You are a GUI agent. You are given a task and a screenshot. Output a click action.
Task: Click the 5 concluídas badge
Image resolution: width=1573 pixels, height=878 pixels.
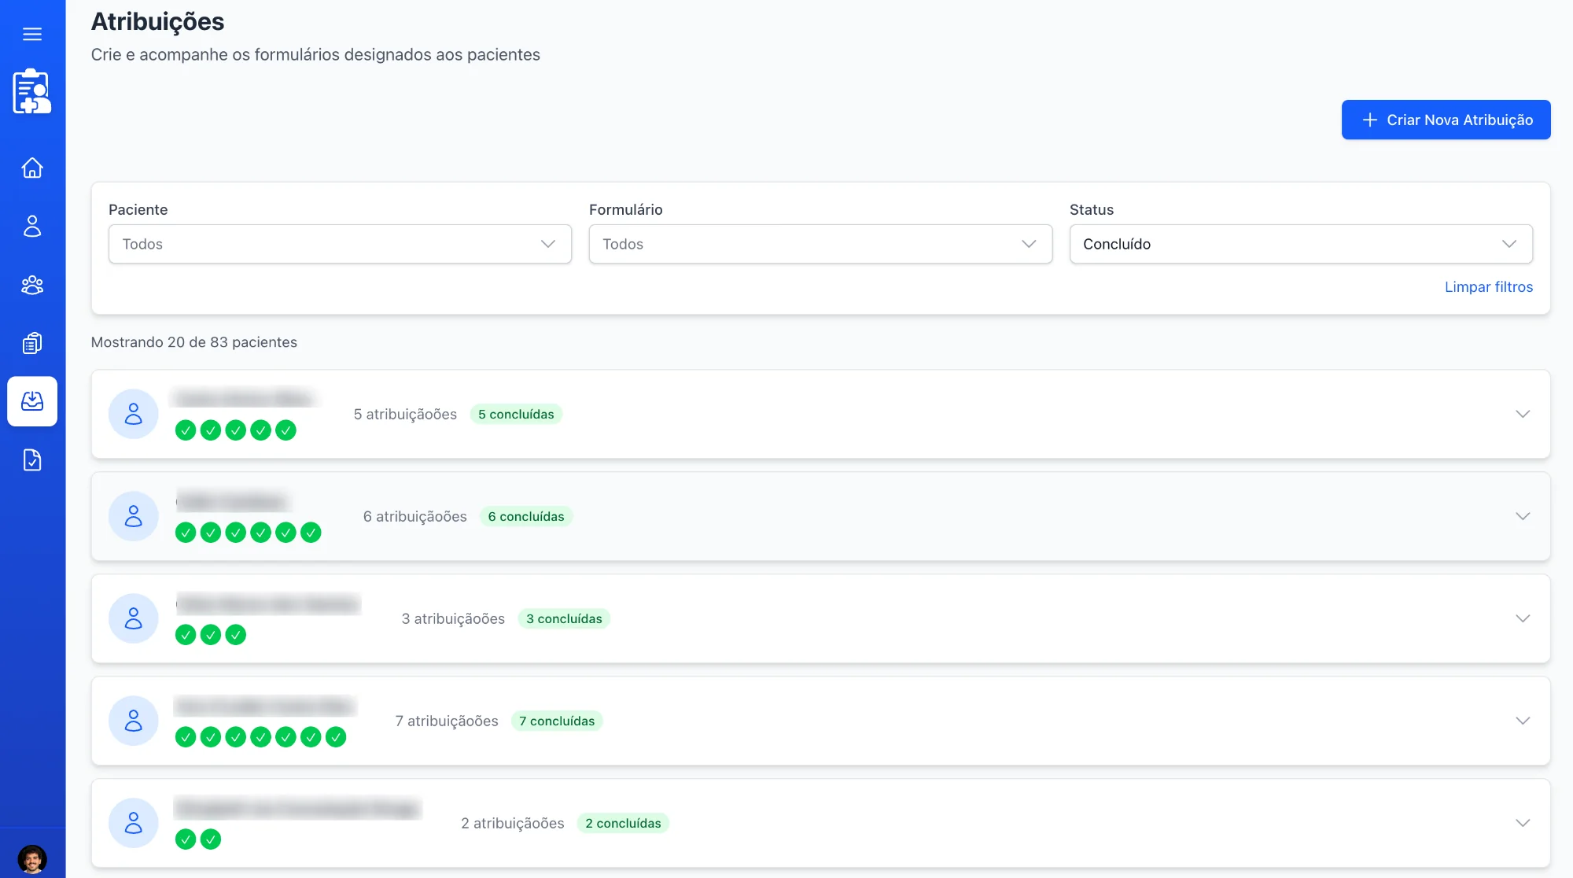[516, 413]
